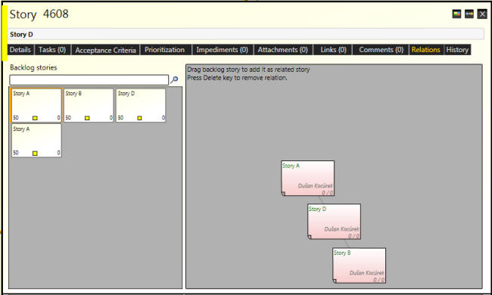Open the Tasks (0) tab
The height and width of the screenshot is (295, 492).
52,50
